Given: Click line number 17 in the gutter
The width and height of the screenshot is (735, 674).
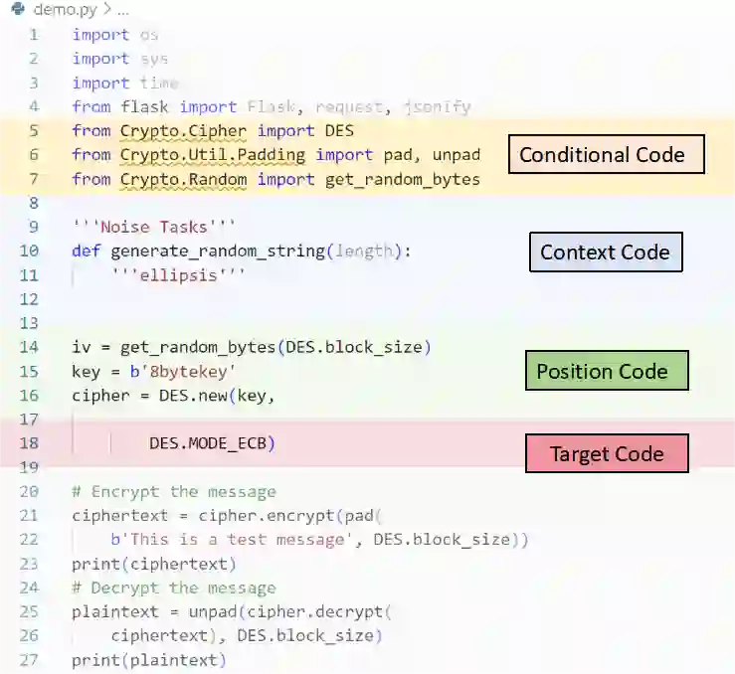Looking at the screenshot, I should pos(29,420).
